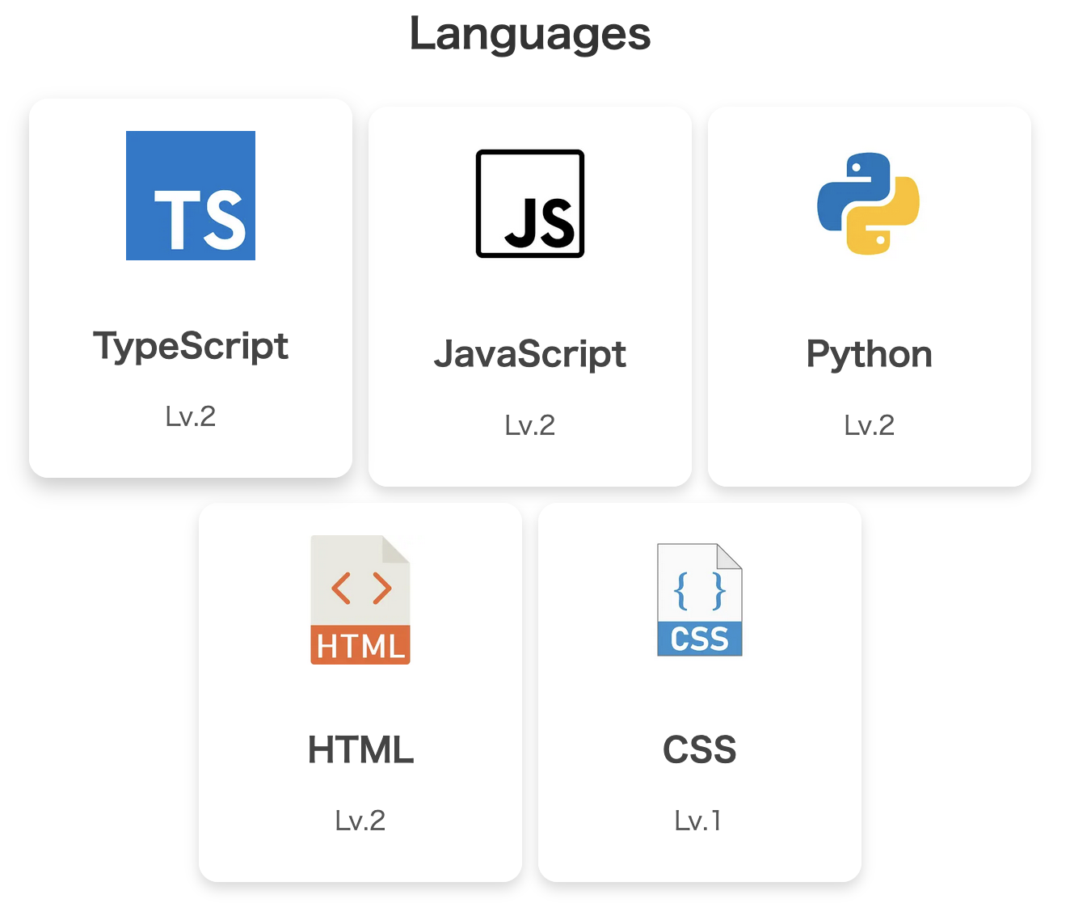
Task: Select the TypeScript card title
Action: click(x=191, y=347)
